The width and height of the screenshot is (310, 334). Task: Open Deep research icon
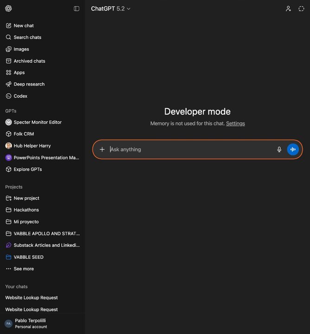tap(8, 84)
